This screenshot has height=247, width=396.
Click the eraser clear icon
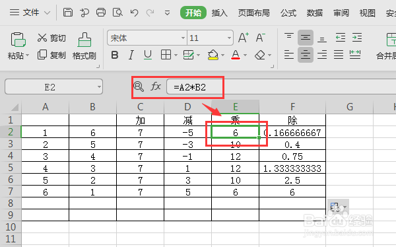click(260, 55)
